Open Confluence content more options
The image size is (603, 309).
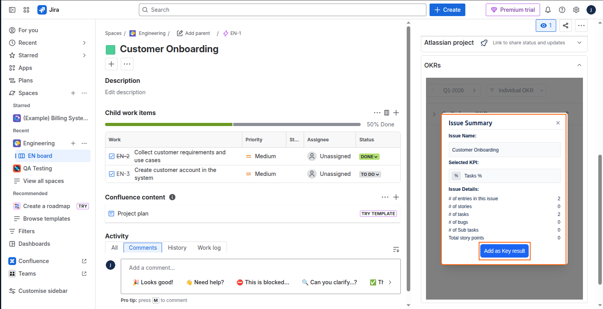coord(385,197)
